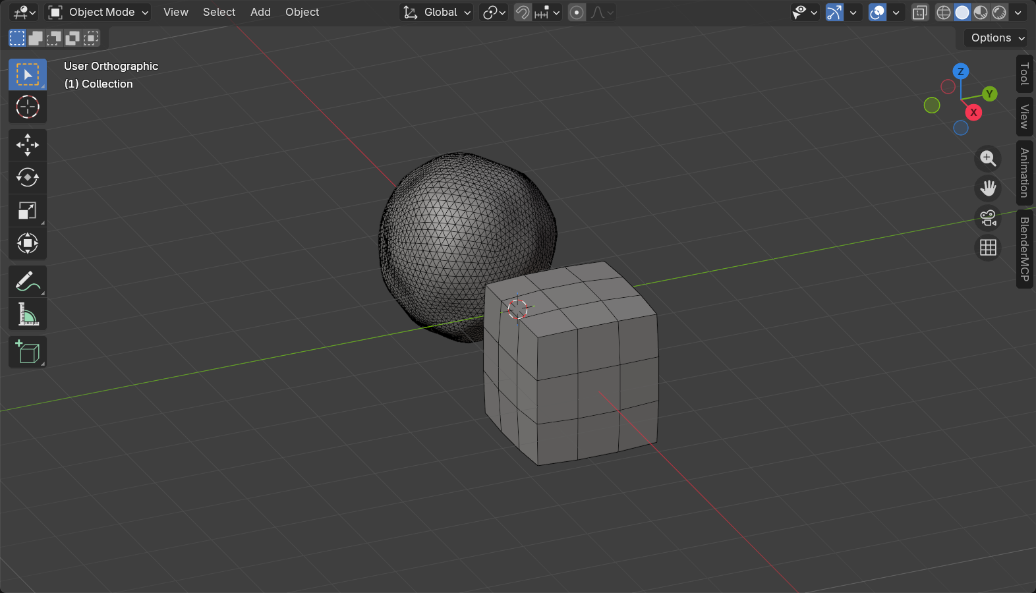Click the X axis on navigation gizmo
The height and width of the screenshot is (593, 1036).
pos(973,113)
